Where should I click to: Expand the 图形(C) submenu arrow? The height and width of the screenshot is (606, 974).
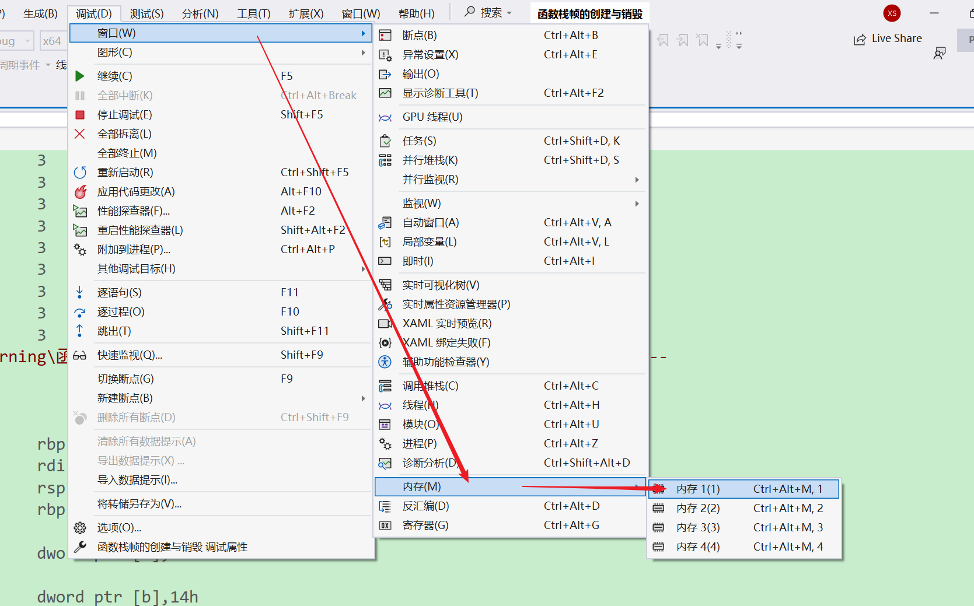(363, 52)
